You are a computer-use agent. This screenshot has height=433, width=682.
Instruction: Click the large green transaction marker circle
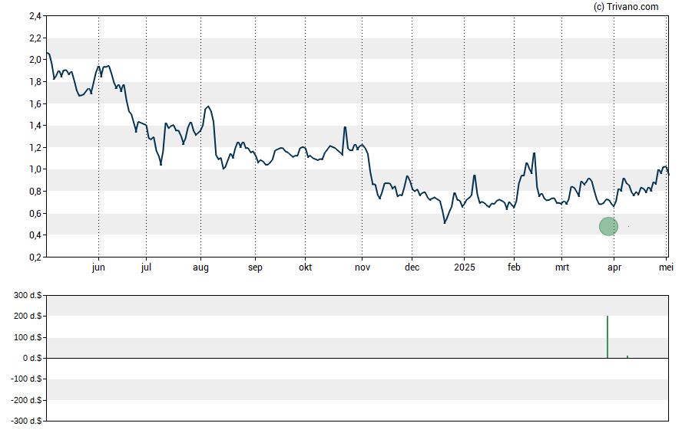pyautogui.click(x=608, y=227)
